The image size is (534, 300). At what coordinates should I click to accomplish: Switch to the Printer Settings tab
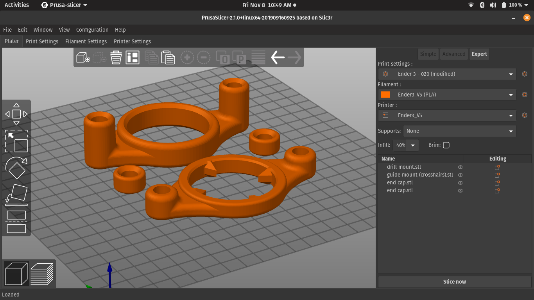click(132, 41)
